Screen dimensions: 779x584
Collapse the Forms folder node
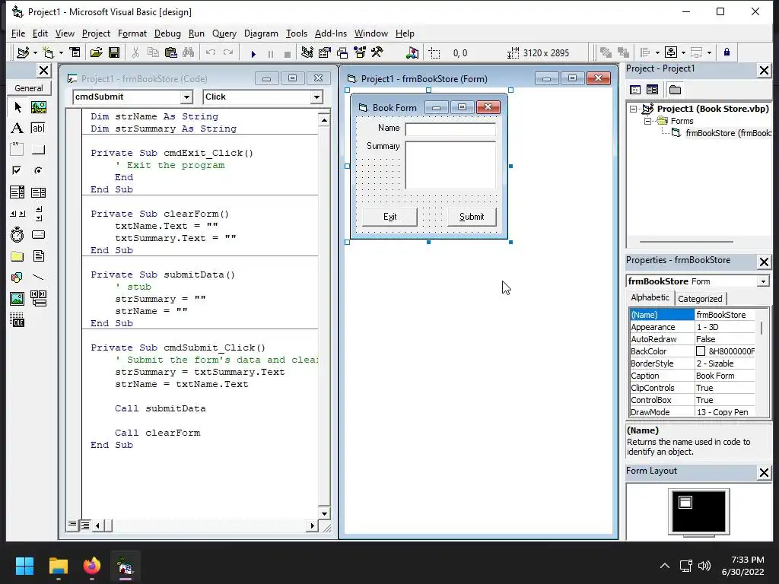coord(648,121)
